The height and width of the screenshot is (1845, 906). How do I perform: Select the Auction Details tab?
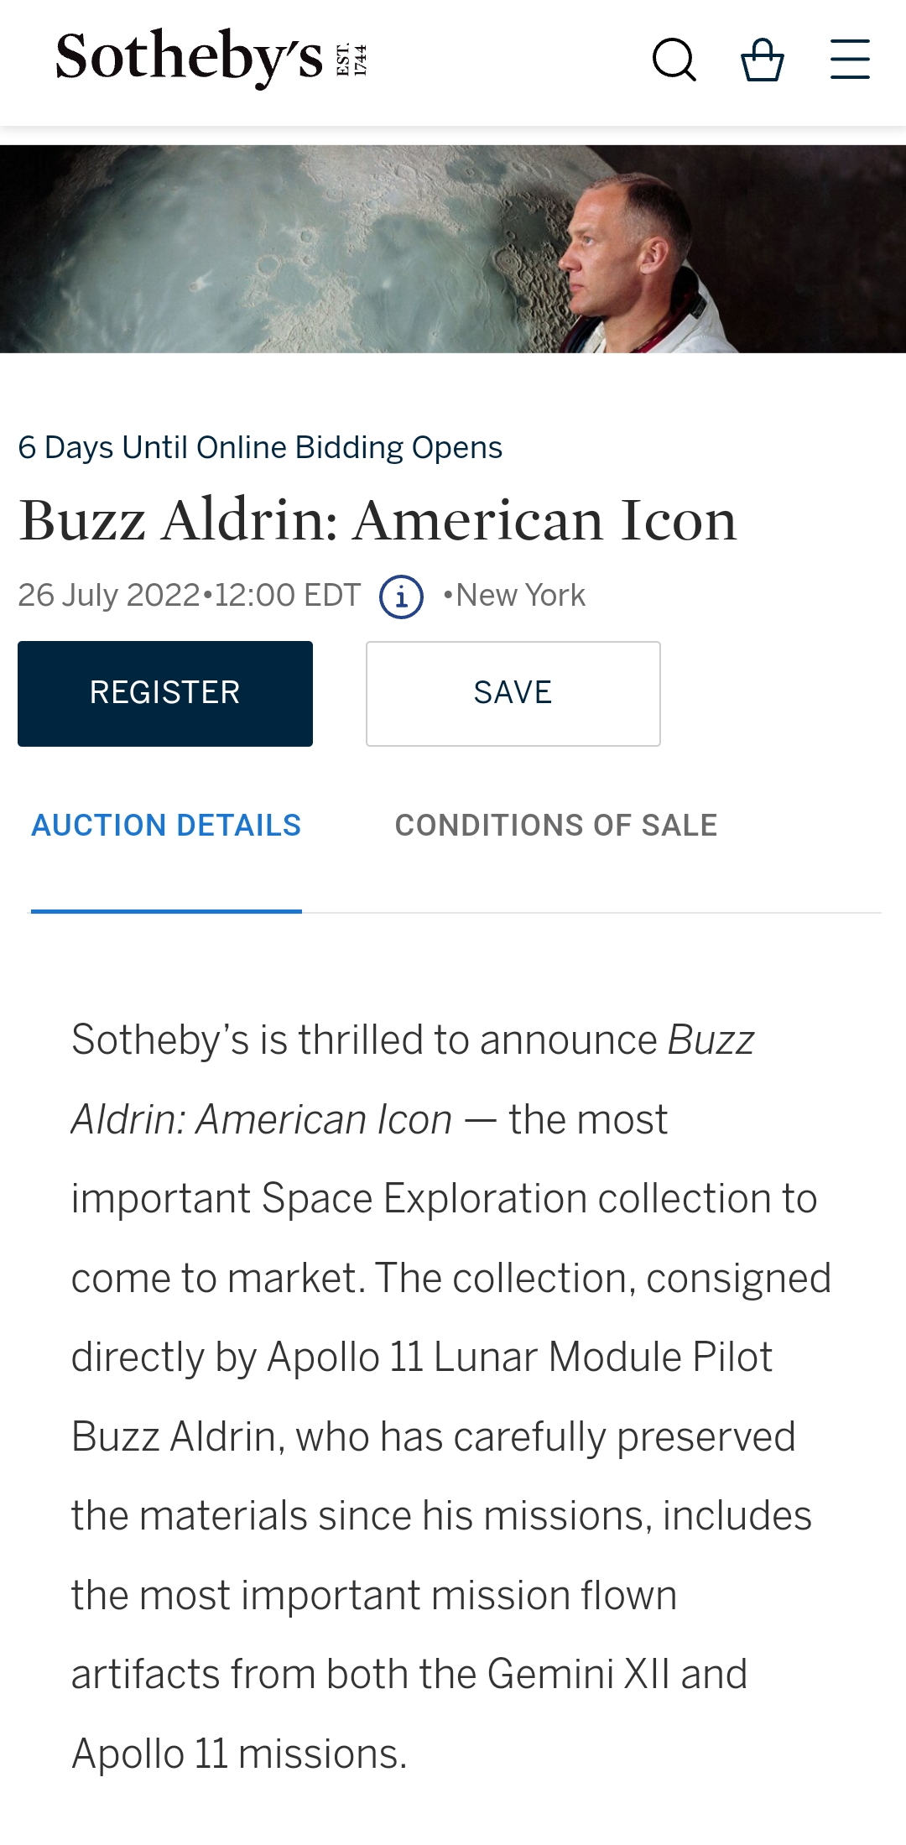166,826
